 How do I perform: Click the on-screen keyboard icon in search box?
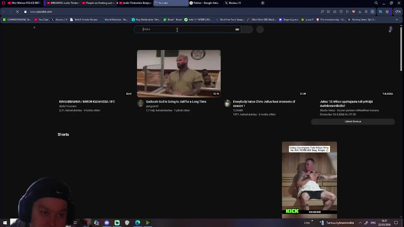[237, 29]
